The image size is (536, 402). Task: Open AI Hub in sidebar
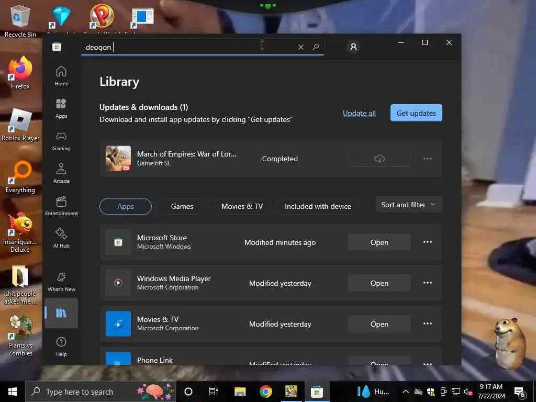tap(61, 238)
